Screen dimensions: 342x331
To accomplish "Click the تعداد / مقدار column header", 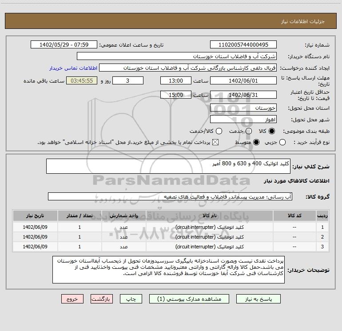I will tap(80, 216).
